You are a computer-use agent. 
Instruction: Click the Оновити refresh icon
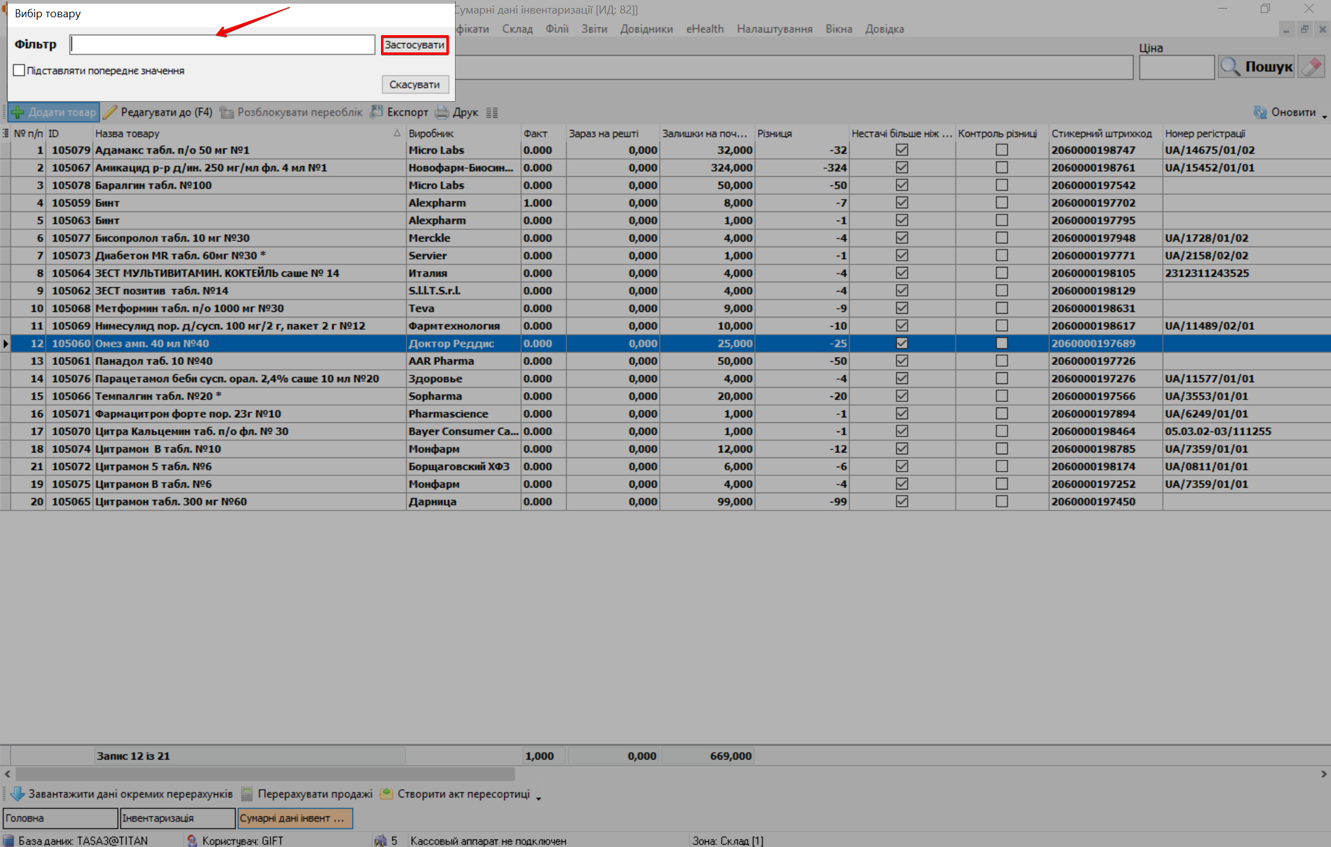pyautogui.click(x=1260, y=112)
